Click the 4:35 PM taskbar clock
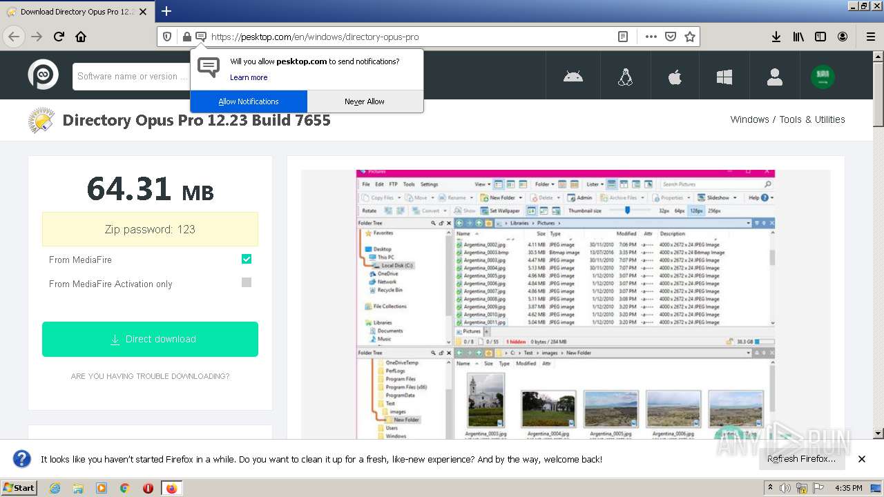The image size is (884, 497). coord(849,488)
